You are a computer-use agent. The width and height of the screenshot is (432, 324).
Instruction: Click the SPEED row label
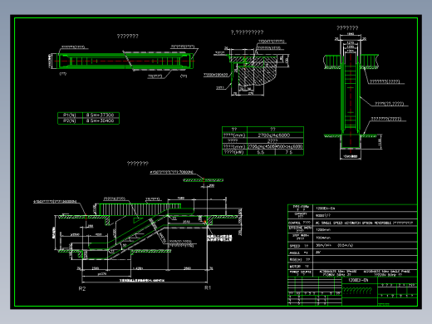298,246
